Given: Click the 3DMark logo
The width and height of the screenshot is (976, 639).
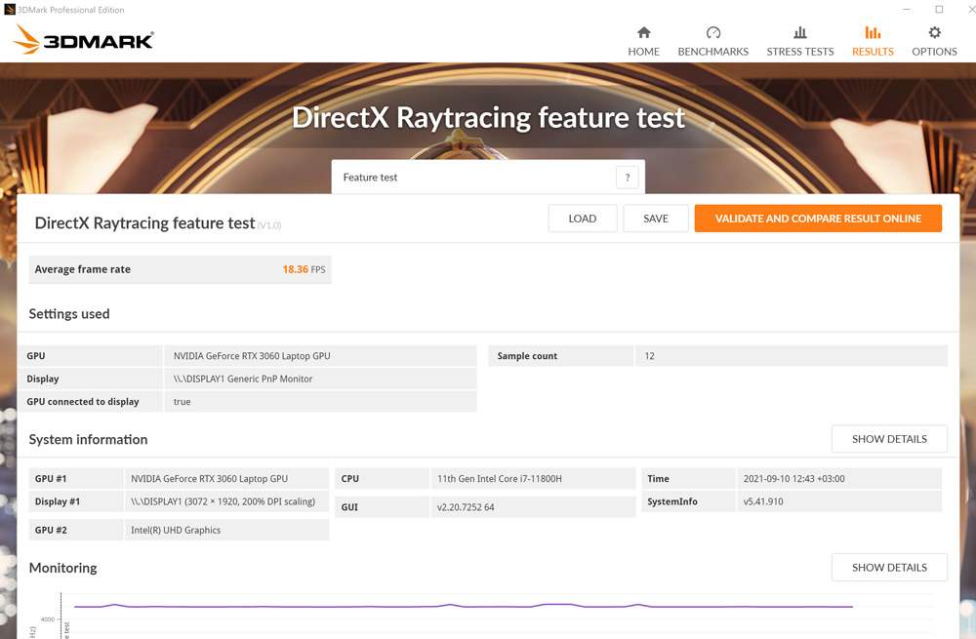Looking at the screenshot, I should 83,39.
